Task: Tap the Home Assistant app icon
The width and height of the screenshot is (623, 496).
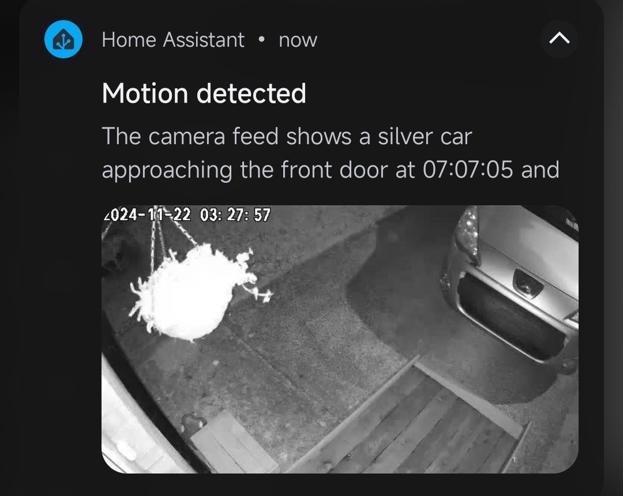Action: (x=63, y=39)
